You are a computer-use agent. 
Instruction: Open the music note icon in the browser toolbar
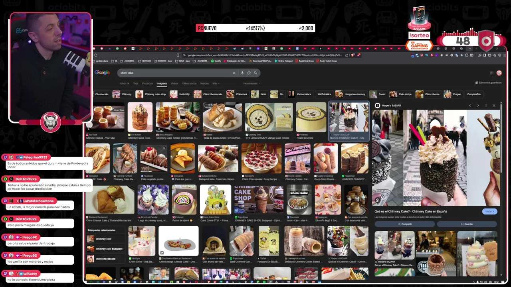click(x=480, y=55)
